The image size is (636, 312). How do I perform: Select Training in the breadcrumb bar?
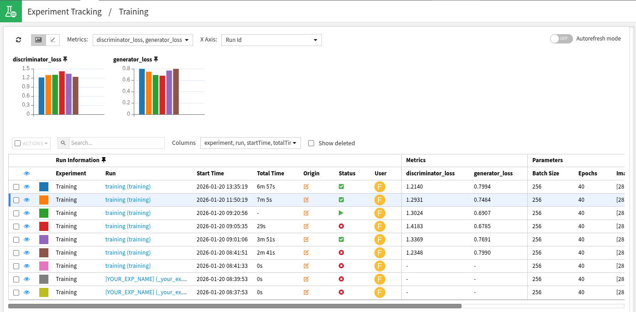click(133, 11)
